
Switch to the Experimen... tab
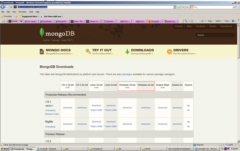109,22
